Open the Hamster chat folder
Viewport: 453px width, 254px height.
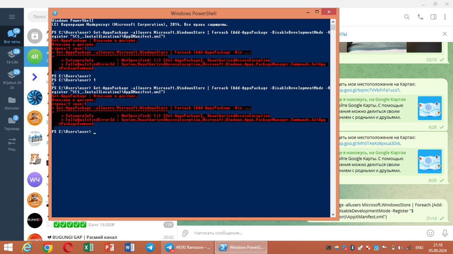12,103
